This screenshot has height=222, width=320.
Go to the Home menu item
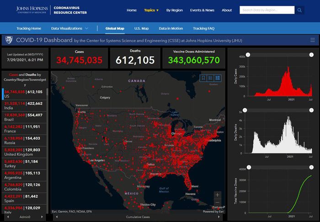pos(132,10)
